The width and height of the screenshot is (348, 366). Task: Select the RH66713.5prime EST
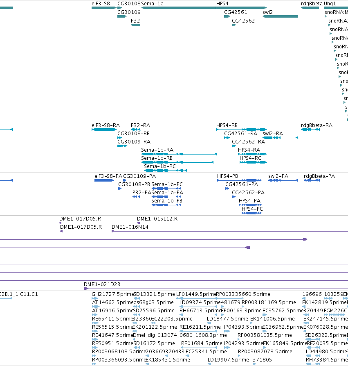point(198,315)
